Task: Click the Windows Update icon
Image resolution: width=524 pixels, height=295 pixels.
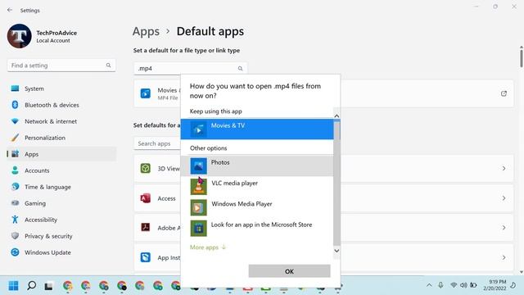Action: tap(15, 252)
